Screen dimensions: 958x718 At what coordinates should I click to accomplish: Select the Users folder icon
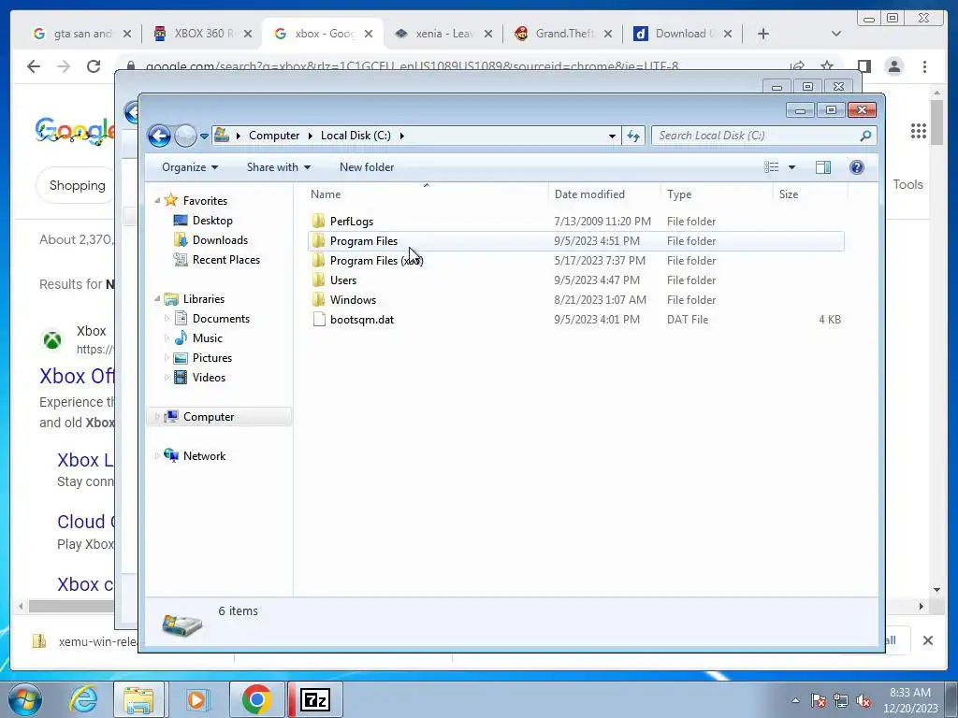tap(318, 280)
